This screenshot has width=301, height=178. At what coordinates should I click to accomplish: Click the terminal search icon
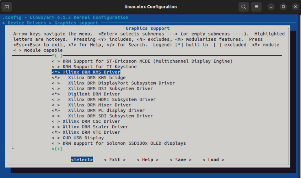(243, 7)
